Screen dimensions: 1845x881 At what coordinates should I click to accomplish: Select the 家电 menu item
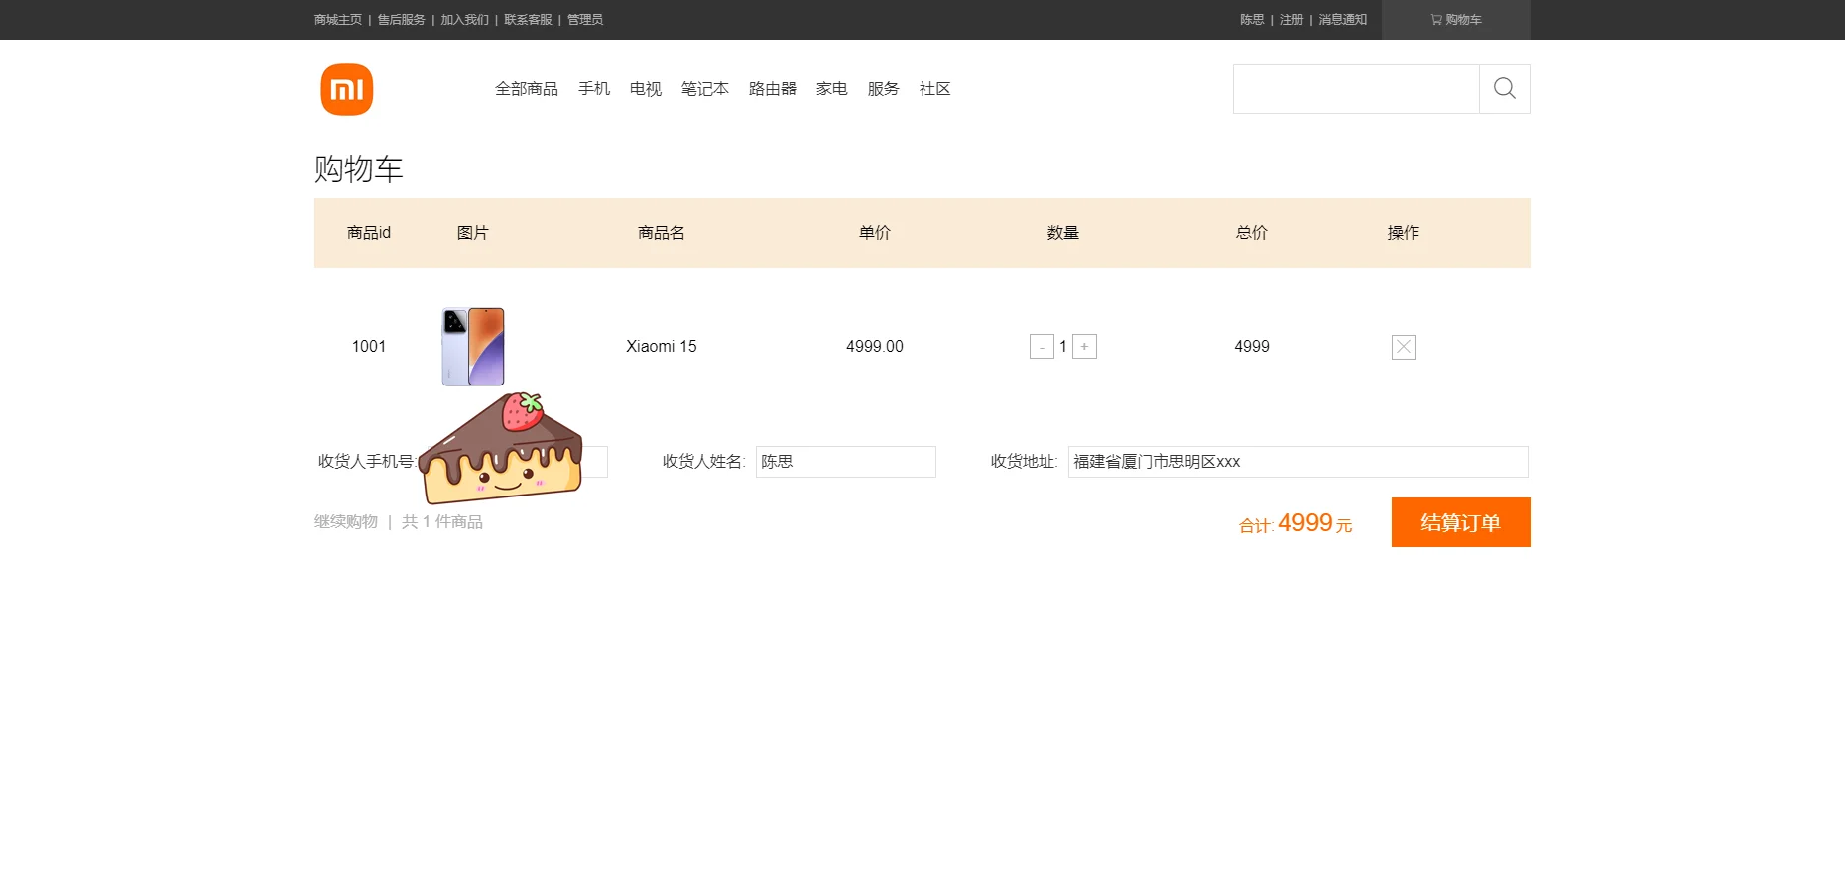pyautogui.click(x=832, y=89)
